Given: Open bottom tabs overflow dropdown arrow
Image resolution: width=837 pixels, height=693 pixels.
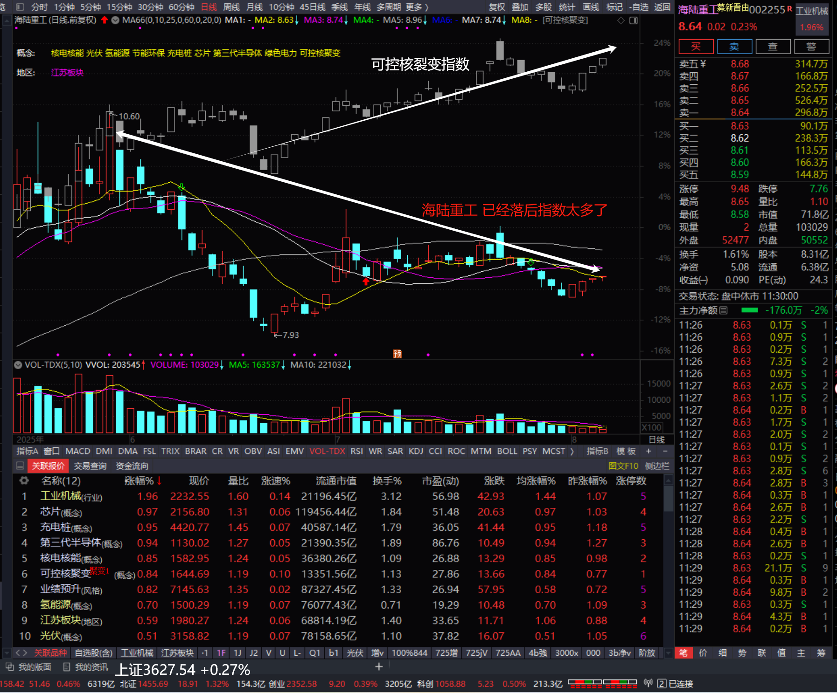Looking at the screenshot, I should (668, 653).
